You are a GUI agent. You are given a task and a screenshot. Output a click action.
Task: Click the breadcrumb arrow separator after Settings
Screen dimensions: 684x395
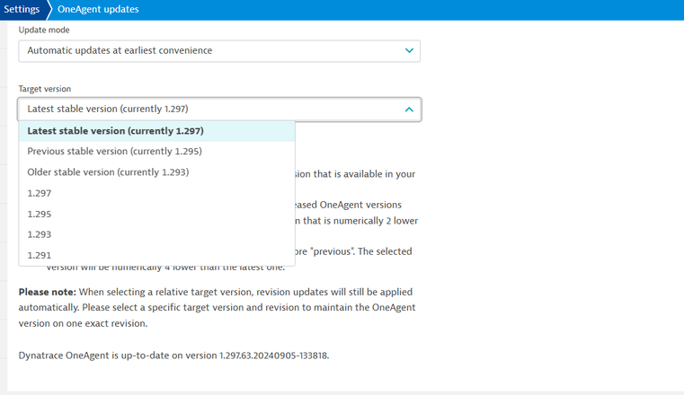49,9
